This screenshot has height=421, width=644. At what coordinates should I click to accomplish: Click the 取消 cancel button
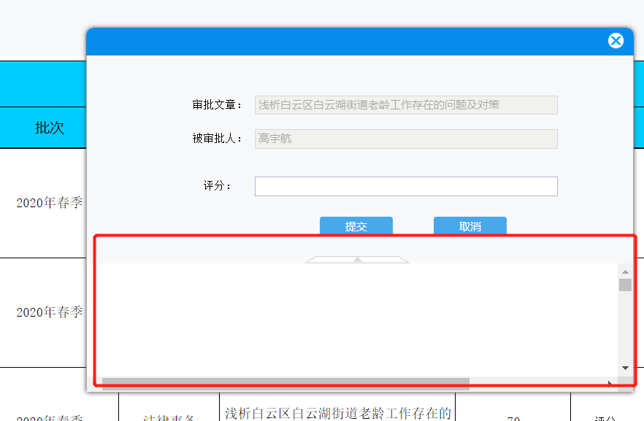point(470,225)
